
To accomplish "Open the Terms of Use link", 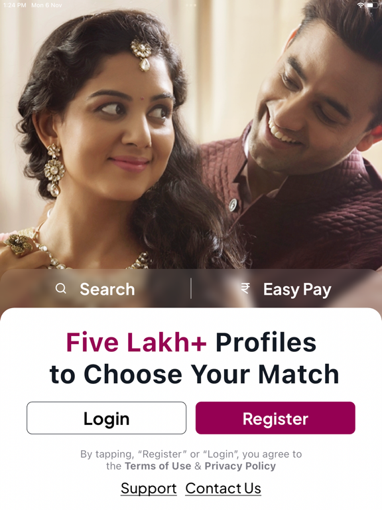I will (158, 466).
